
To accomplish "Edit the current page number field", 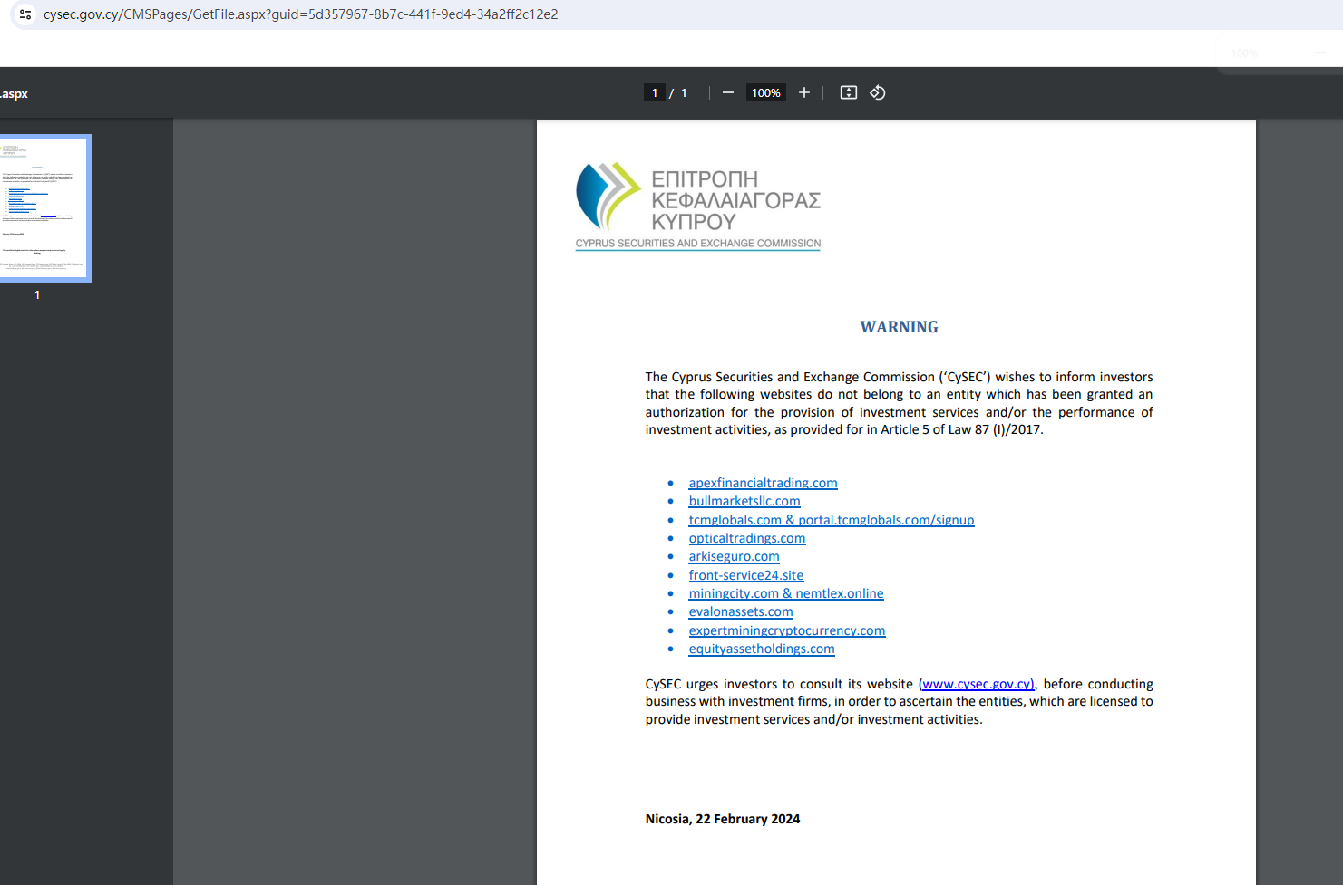I will point(655,92).
